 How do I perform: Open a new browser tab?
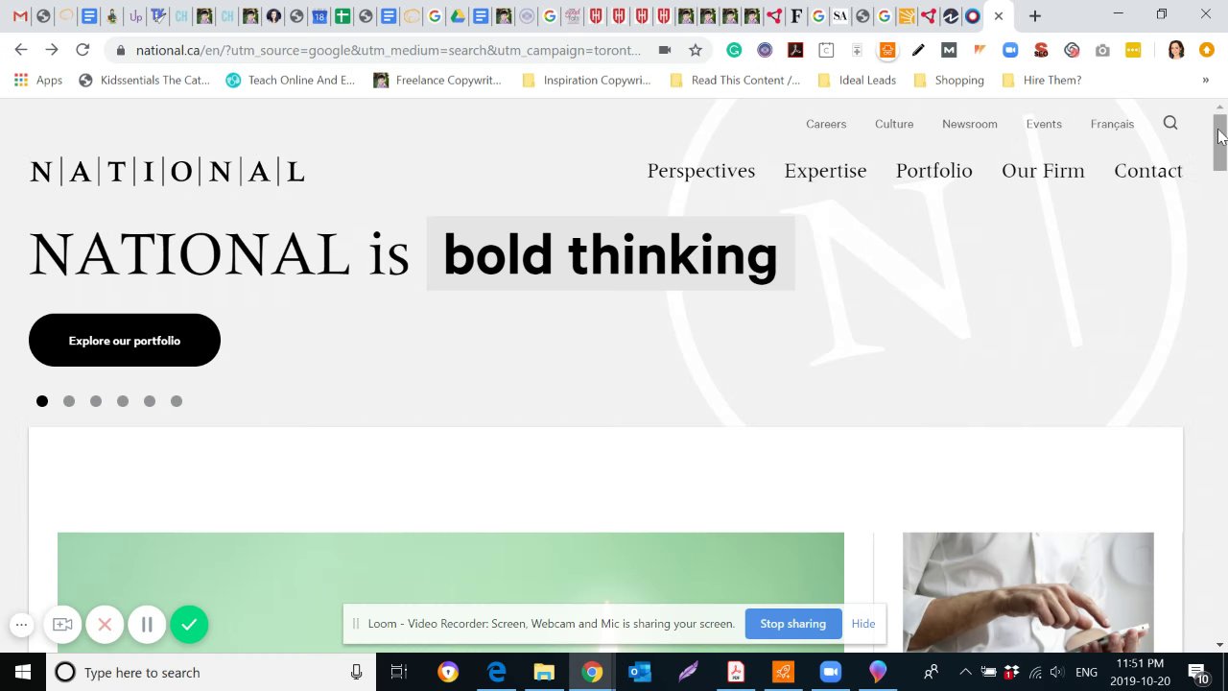pyautogui.click(x=1034, y=15)
